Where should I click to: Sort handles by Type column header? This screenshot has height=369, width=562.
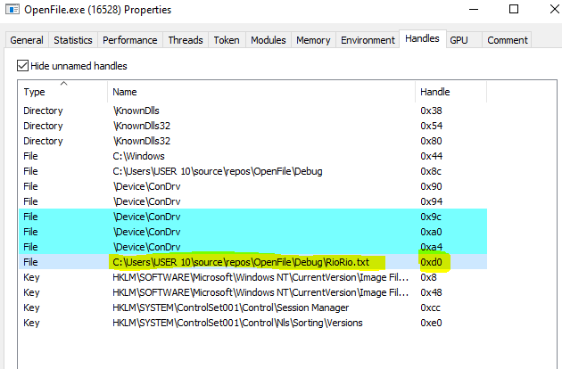point(62,92)
